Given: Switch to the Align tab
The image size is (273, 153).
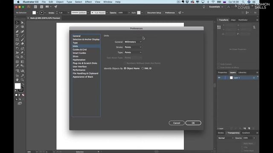Looking at the screenshot, I should [x=233, y=20].
